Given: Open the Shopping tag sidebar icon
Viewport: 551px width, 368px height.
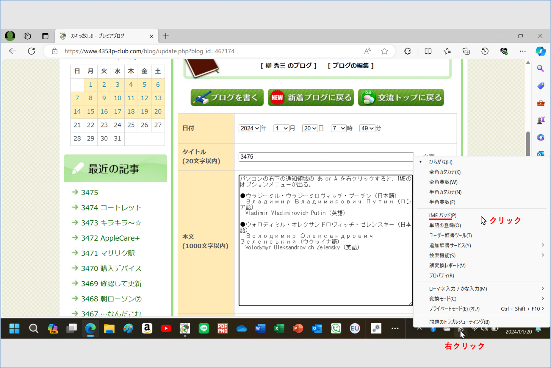Looking at the screenshot, I should tap(541, 86).
